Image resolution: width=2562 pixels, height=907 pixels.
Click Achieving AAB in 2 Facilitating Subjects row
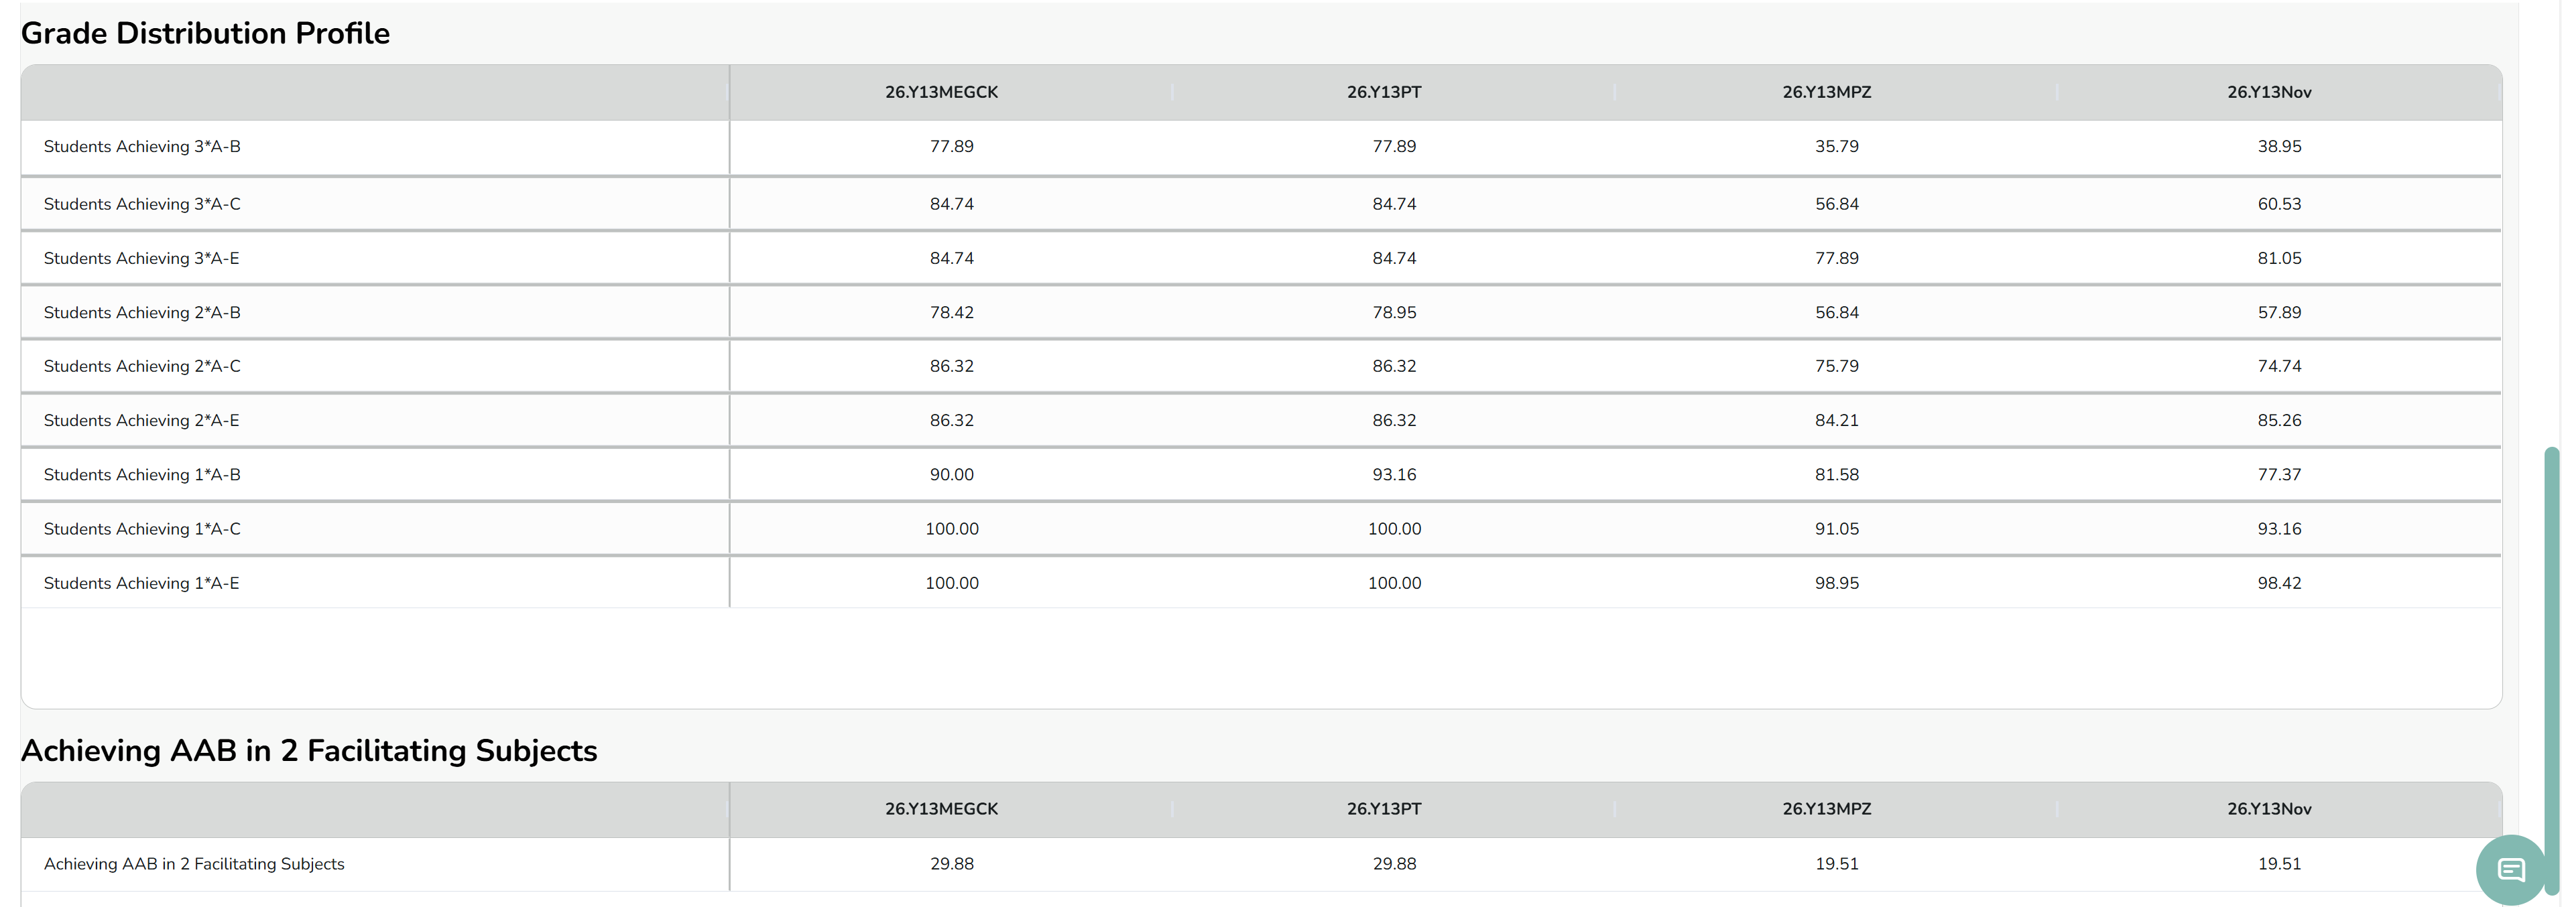[x=194, y=864]
